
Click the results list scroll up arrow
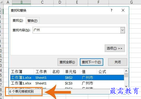pyautogui.click(x=126, y=71)
